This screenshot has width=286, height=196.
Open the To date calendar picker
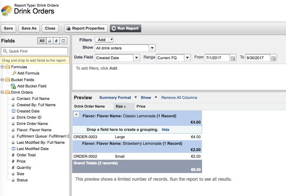tap(273, 58)
